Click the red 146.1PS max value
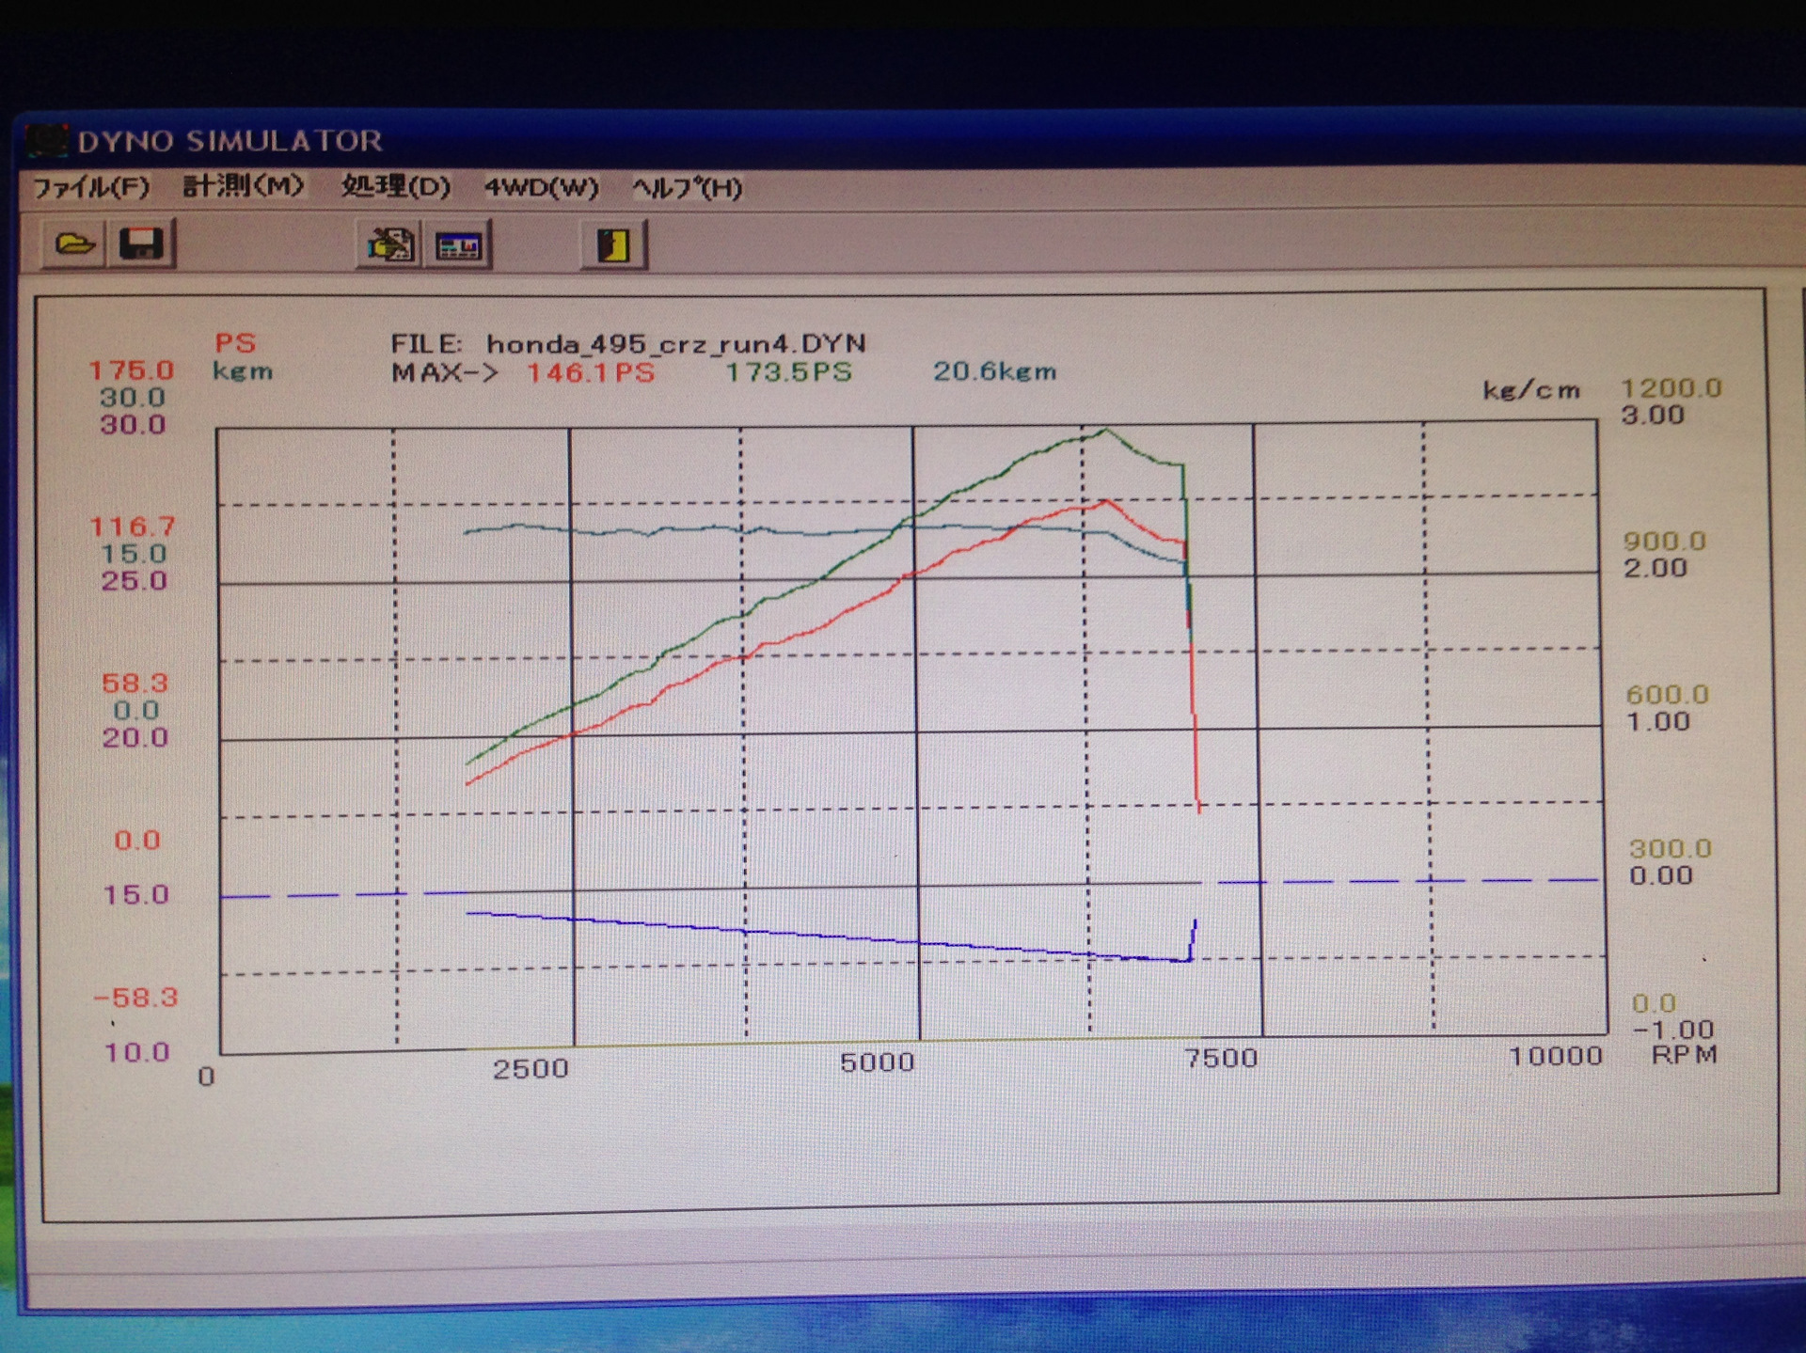Image resolution: width=1806 pixels, height=1353 pixels. click(x=591, y=372)
